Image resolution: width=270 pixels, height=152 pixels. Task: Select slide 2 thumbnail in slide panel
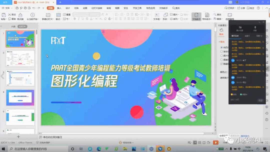(20, 58)
